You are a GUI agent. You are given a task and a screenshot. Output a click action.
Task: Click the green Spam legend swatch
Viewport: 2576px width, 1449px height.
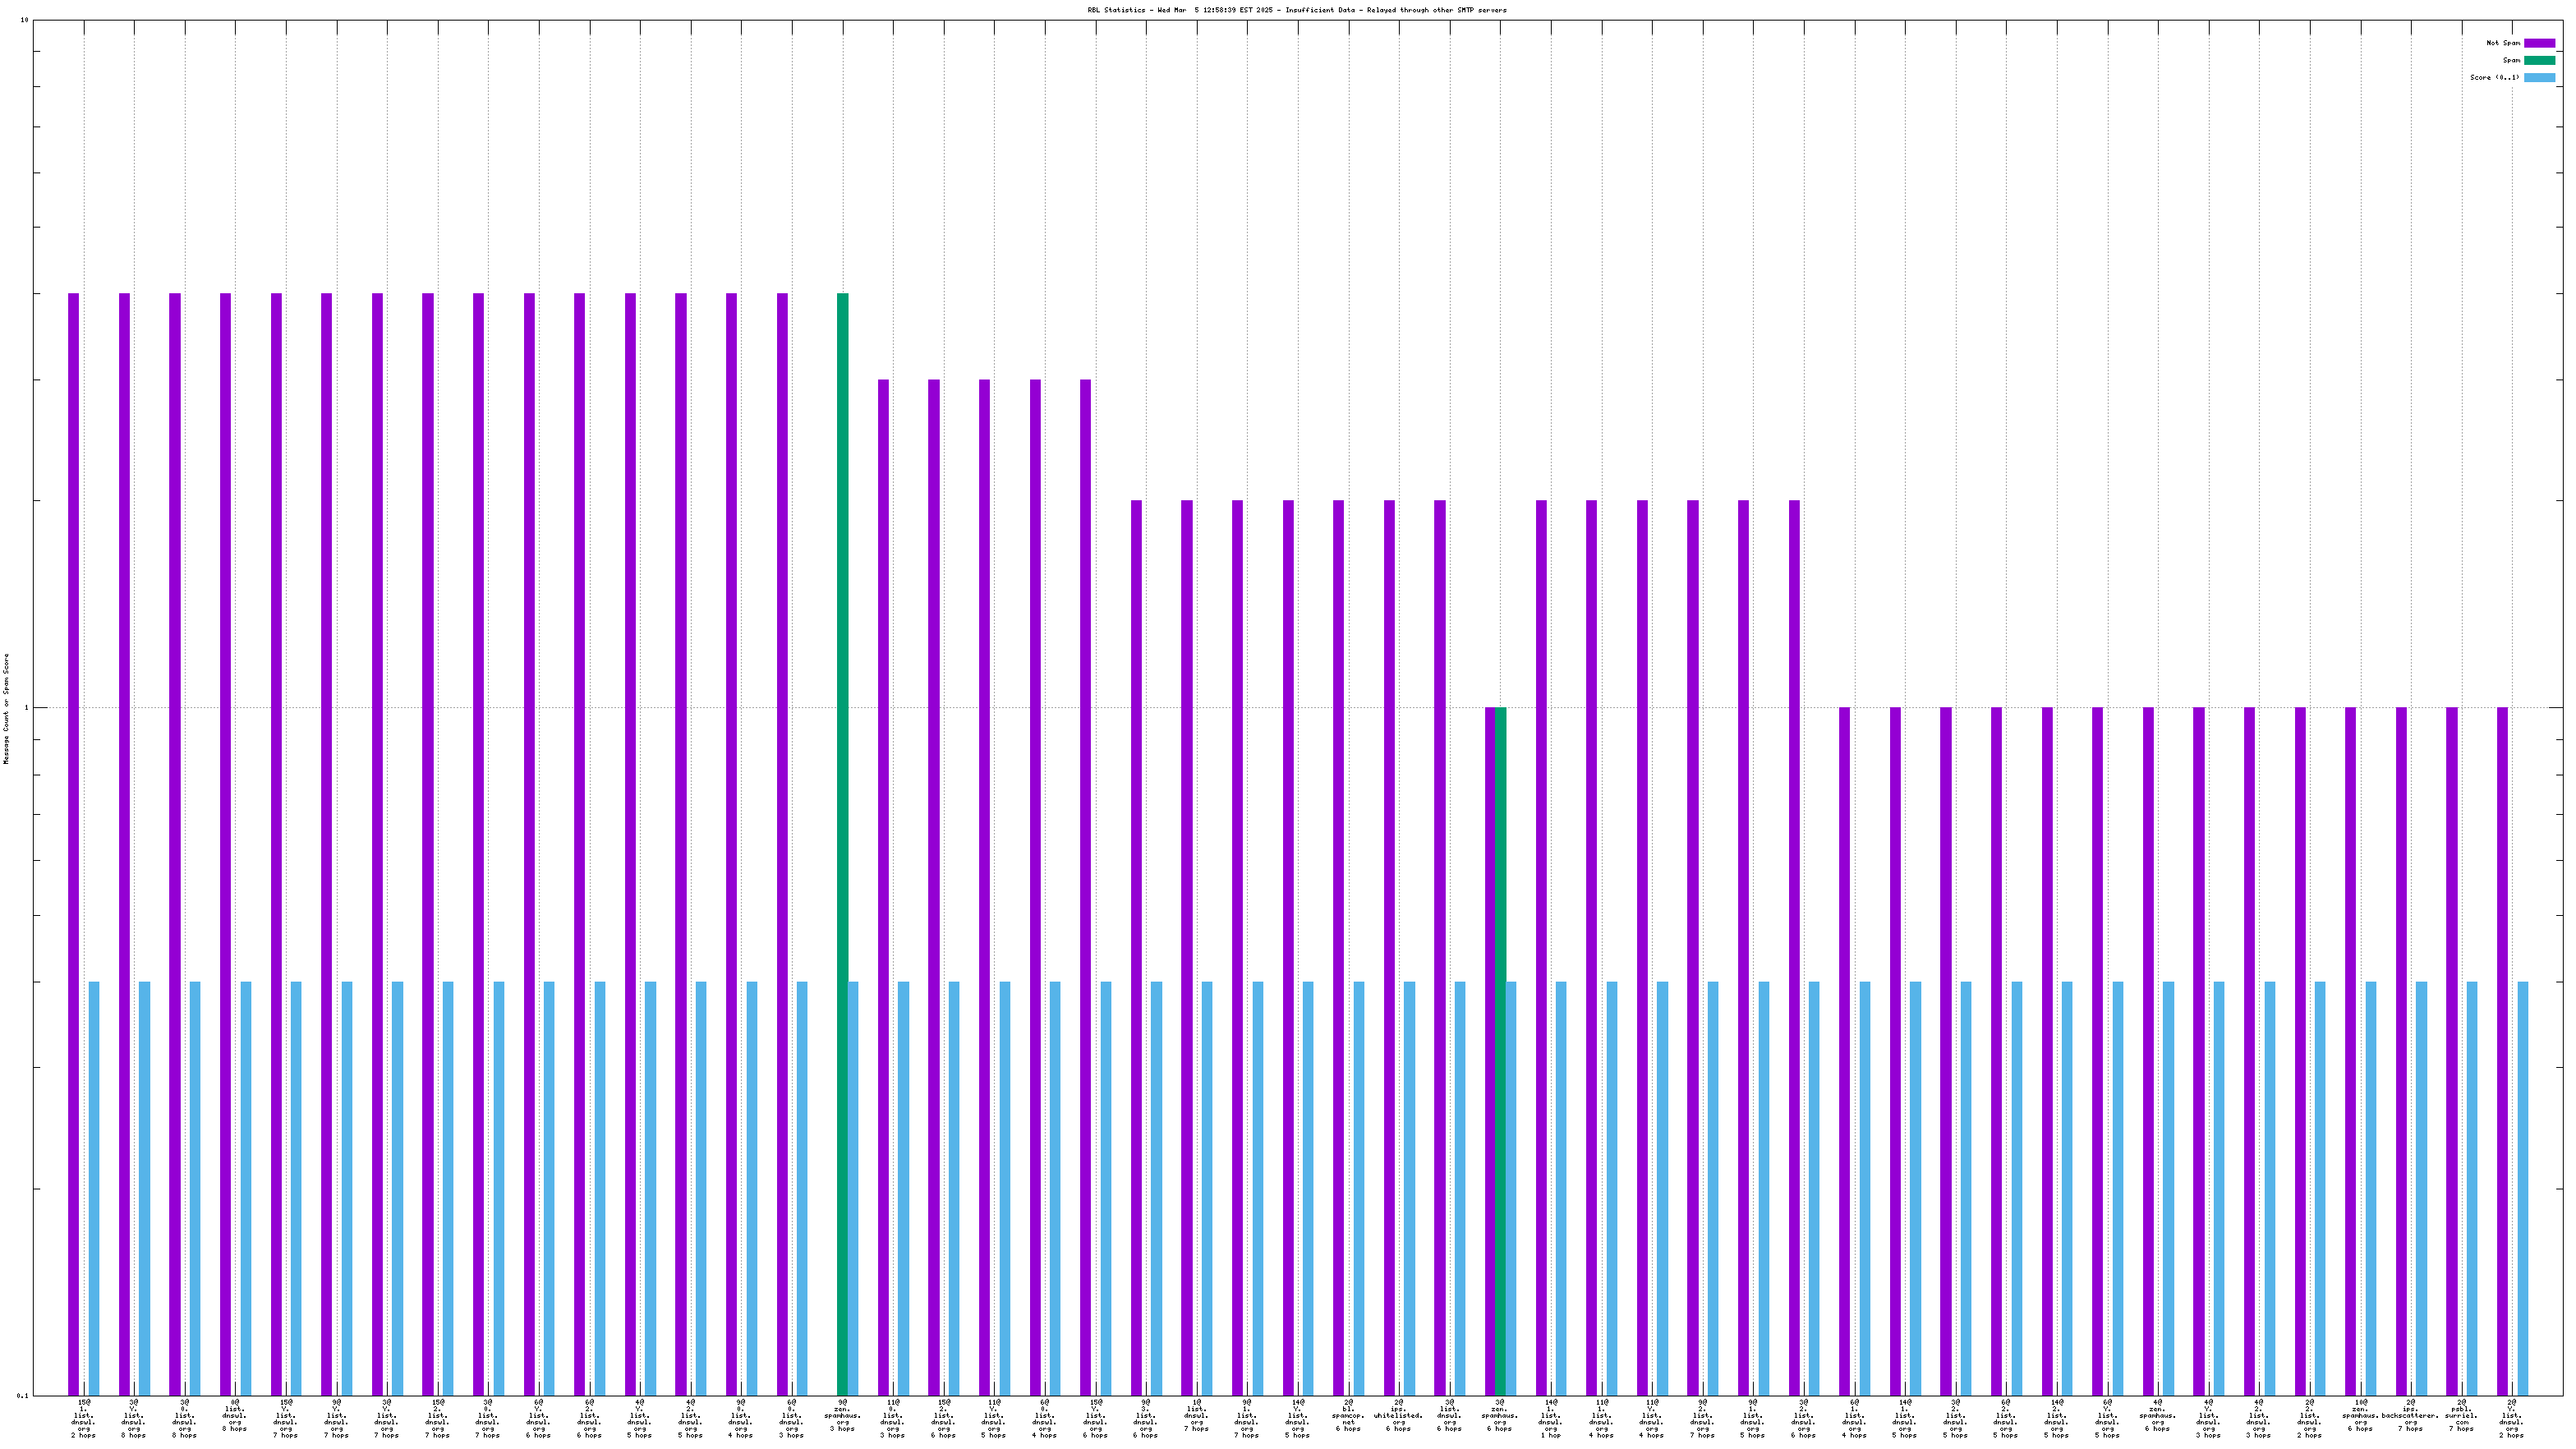tap(2539, 60)
